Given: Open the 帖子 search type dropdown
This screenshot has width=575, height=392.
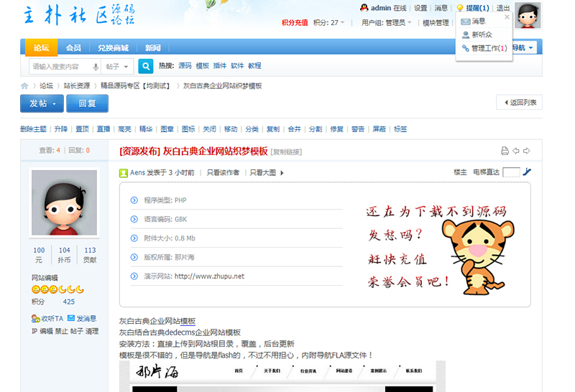Looking at the screenshot, I should pos(117,67).
